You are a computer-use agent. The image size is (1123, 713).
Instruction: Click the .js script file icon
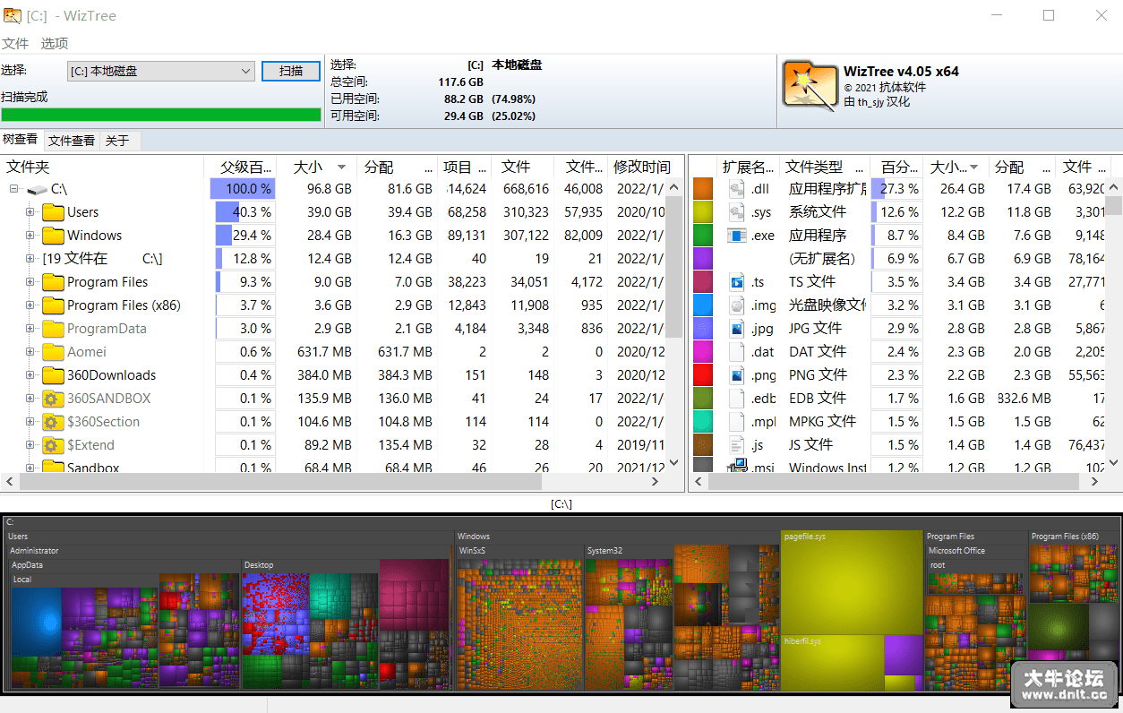737,445
